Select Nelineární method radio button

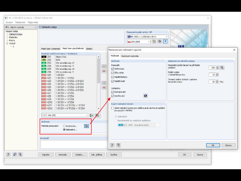point(64,130)
